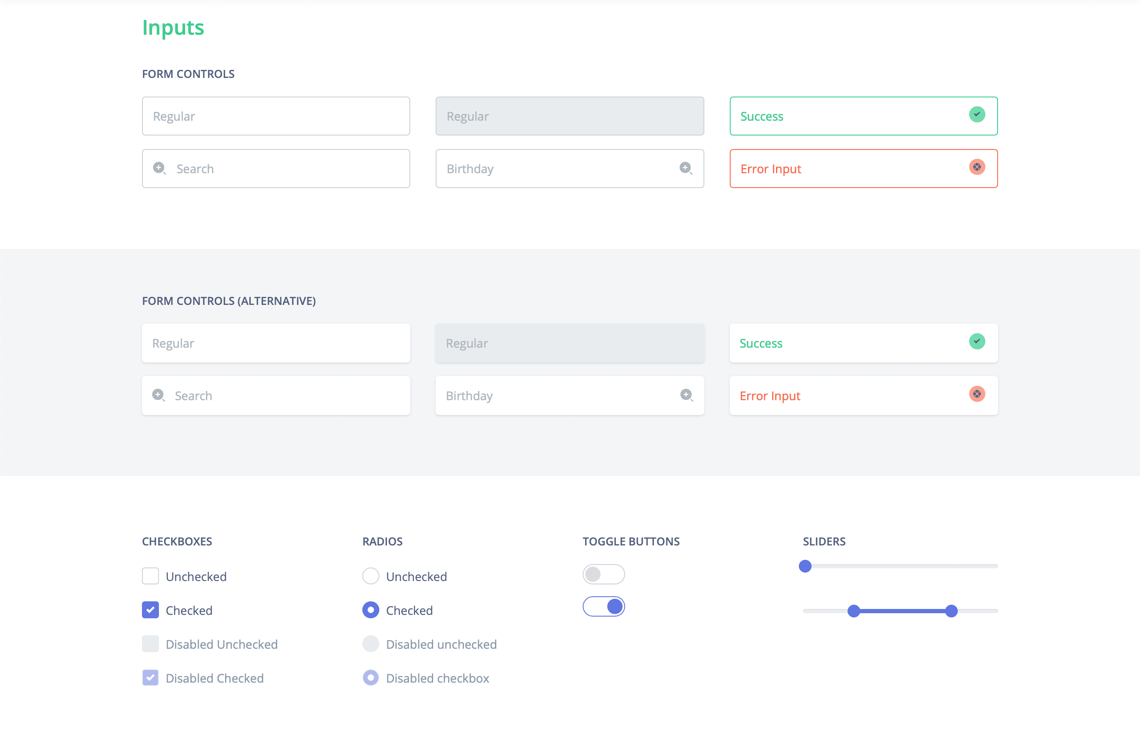This screenshot has height=736, width=1140.
Task: Click into the alternative Regular text field
Action: pos(276,343)
